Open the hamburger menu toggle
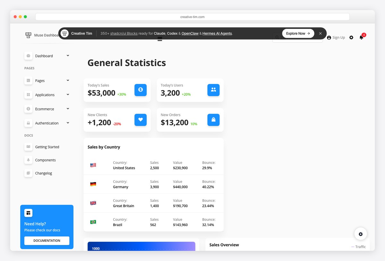Image resolution: width=385 pixels, height=261 pixels. [x=160, y=39]
